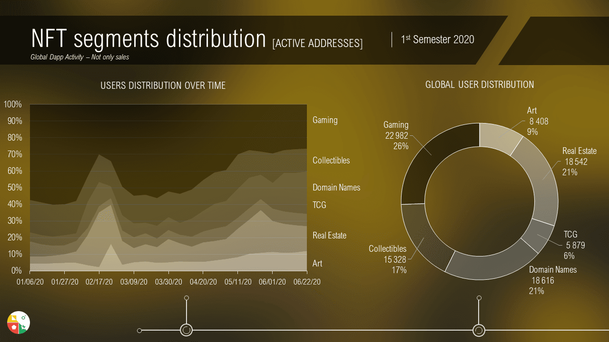Click the right large timeline circle marker
Viewport: 609px width, 342px height.
click(479, 330)
